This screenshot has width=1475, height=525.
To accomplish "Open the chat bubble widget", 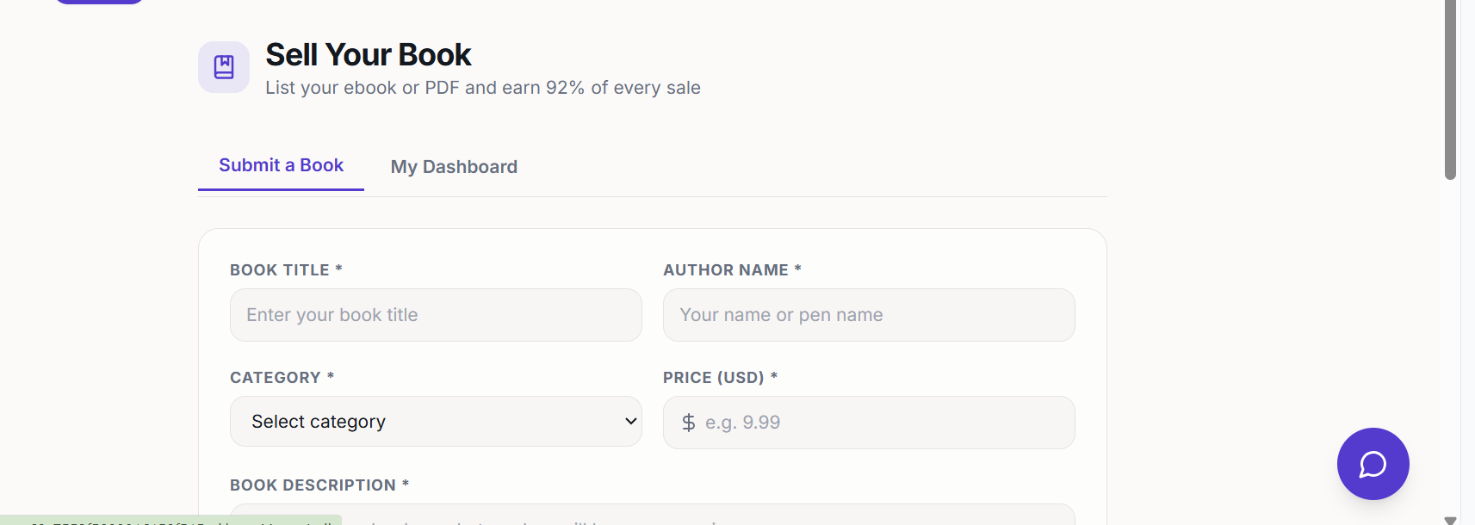I will (1373, 464).
